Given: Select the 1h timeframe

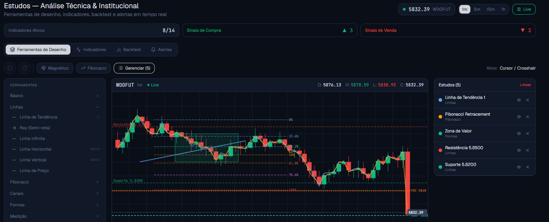Looking at the screenshot, I should pos(503,9).
